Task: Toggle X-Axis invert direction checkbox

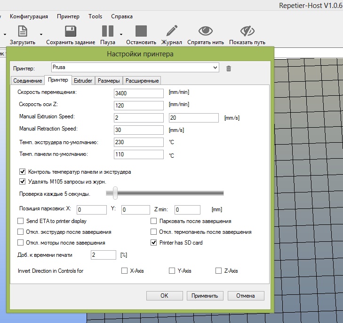Action: [124, 271]
